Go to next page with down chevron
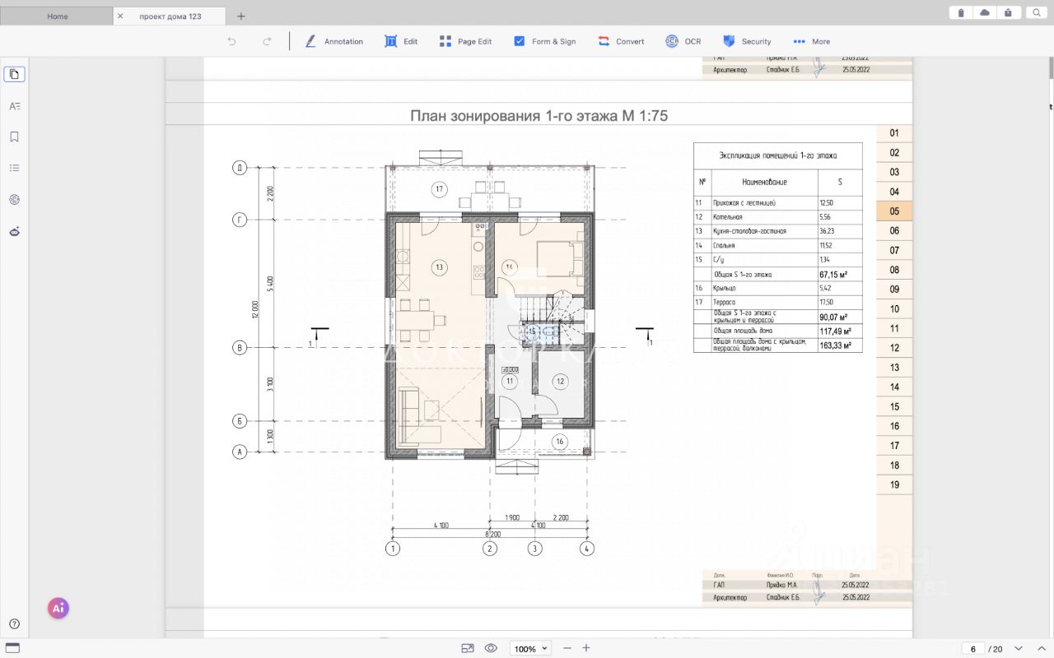 1019,648
